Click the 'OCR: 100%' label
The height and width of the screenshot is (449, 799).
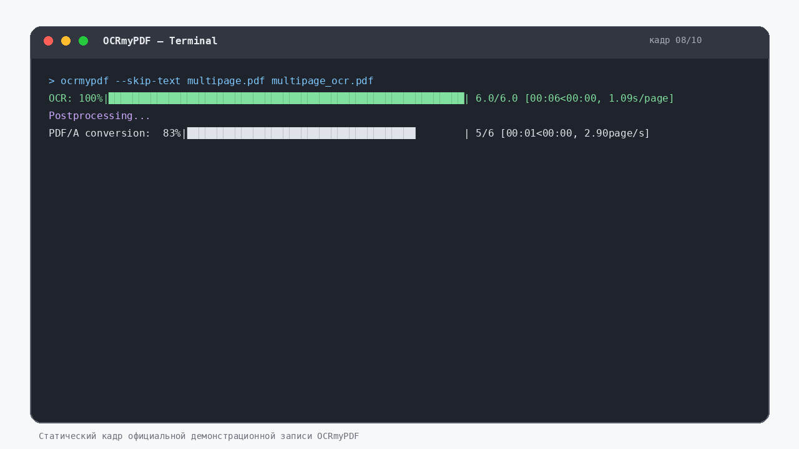point(76,99)
